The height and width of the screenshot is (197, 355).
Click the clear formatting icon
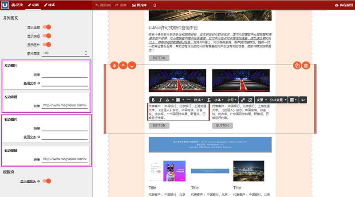(x=209, y=100)
